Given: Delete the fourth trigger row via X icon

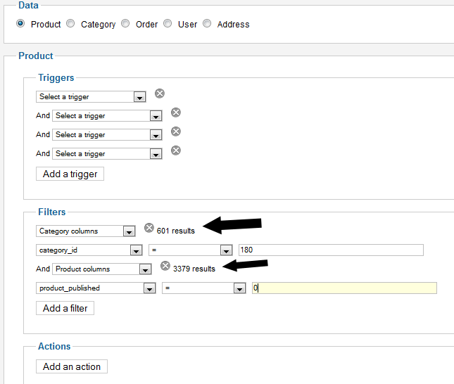Looking at the screenshot, I should click(176, 151).
